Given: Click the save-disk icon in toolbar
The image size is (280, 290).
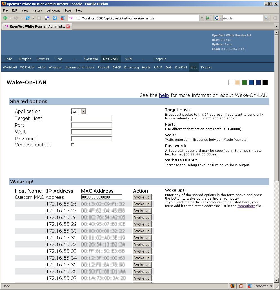Looking at the screenshot, I should (47, 18).
